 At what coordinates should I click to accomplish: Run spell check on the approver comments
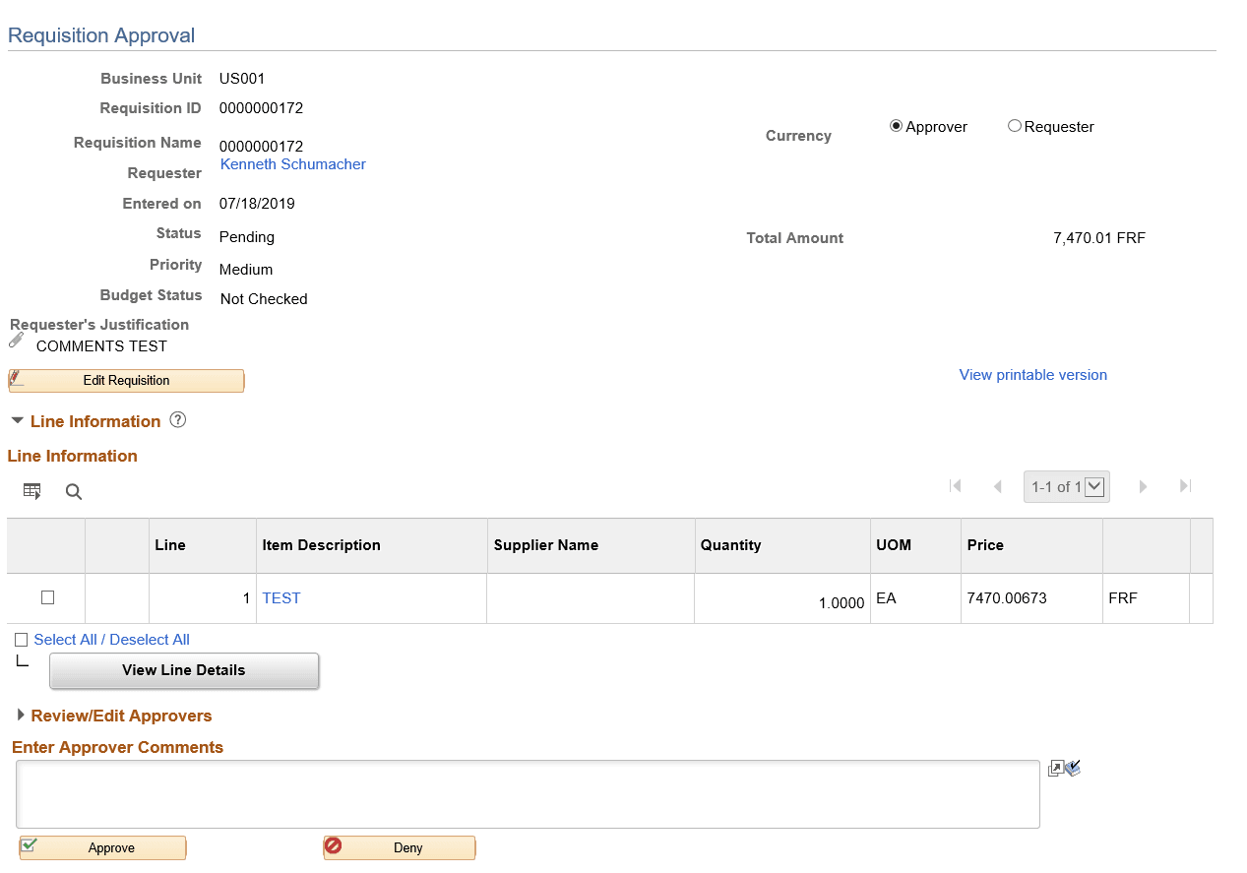(1073, 767)
